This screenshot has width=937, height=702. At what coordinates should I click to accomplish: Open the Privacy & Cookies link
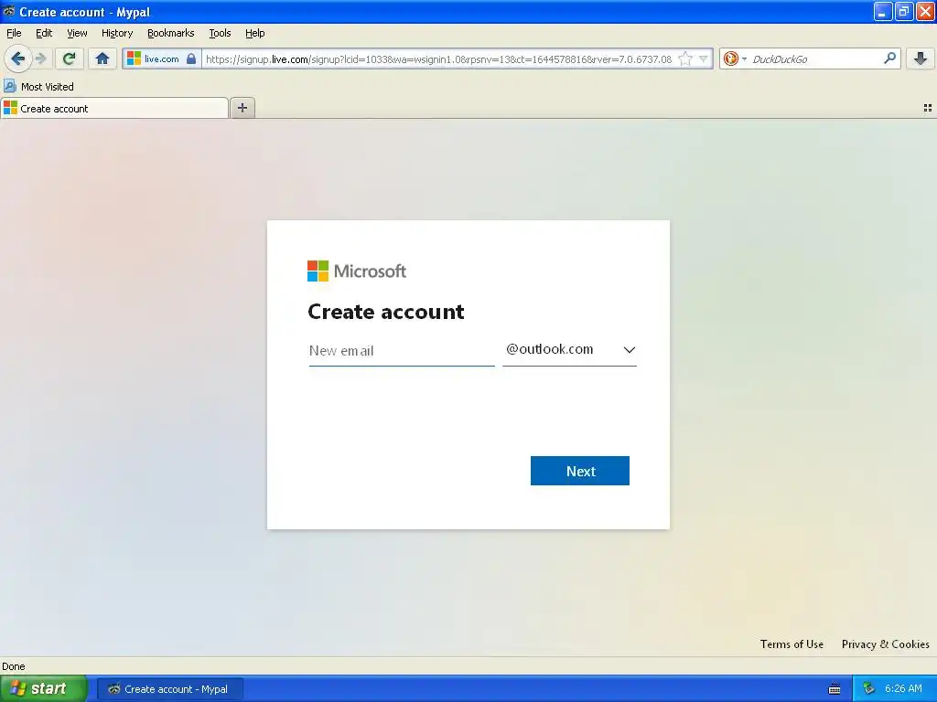click(x=885, y=644)
